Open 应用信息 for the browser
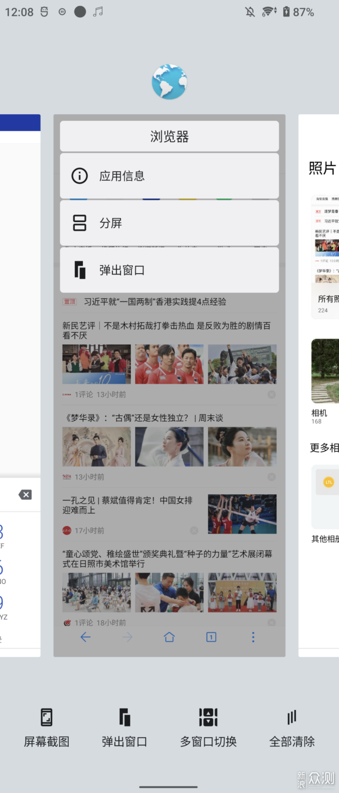The image size is (339, 793). click(169, 176)
